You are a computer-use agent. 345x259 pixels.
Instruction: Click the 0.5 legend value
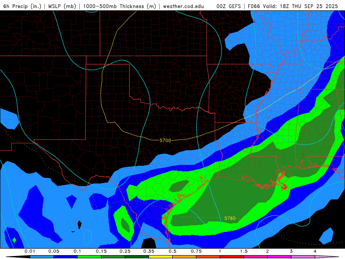[172, 251]
